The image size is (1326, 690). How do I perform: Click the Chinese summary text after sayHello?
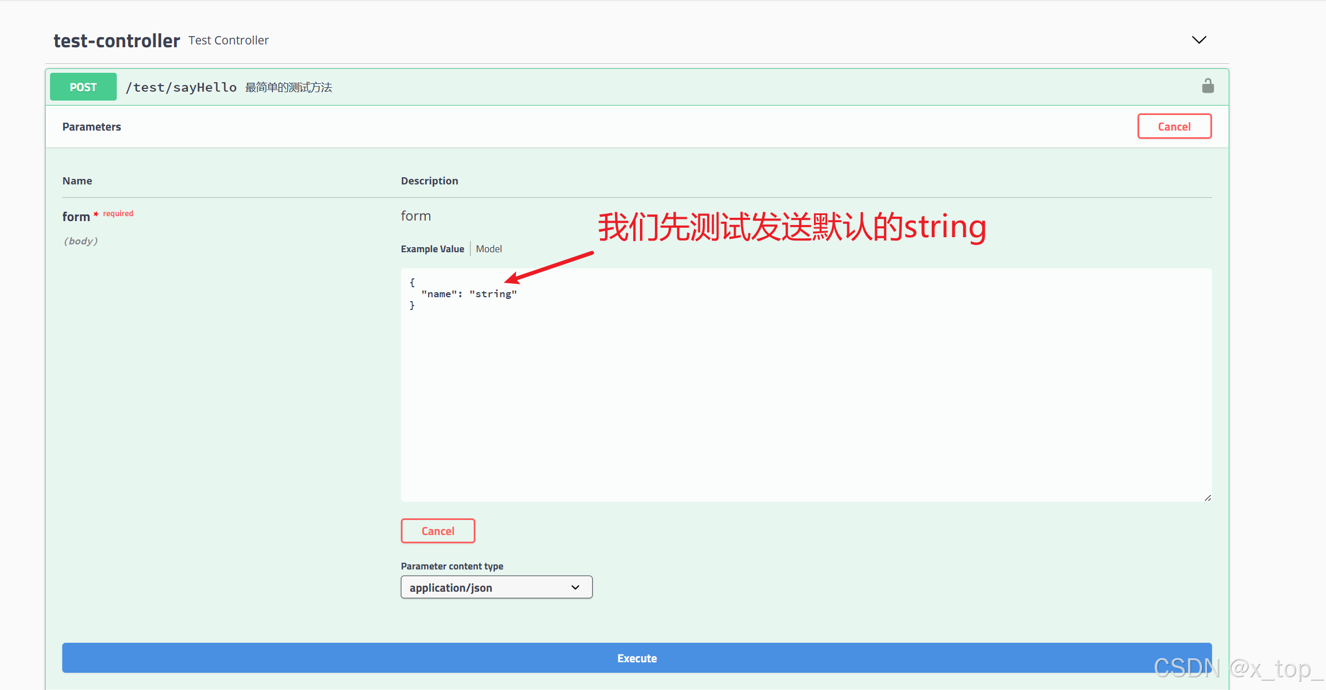[289, 87]
